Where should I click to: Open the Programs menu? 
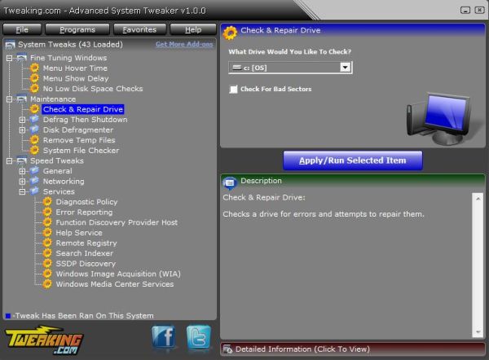tap(77, 29)
